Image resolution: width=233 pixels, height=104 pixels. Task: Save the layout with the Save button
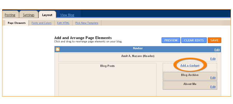coord(214,40)
